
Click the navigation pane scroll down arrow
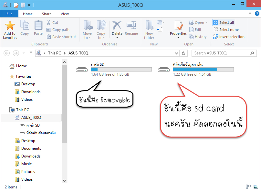coord(64,181)
